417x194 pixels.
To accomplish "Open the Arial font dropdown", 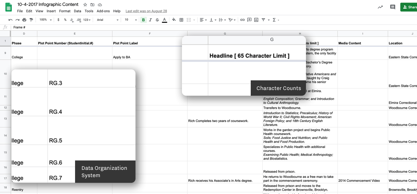I will click(x=108, y=20).
